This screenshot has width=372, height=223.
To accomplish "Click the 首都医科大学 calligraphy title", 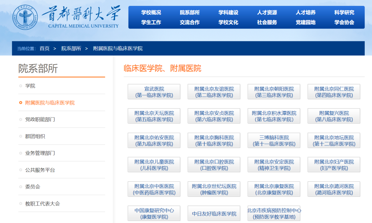I will (x=81, y=13).
